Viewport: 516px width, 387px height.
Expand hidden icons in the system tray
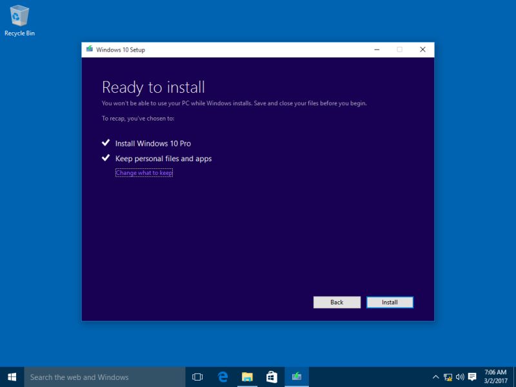pyautogui.click(x=435, y=377)
